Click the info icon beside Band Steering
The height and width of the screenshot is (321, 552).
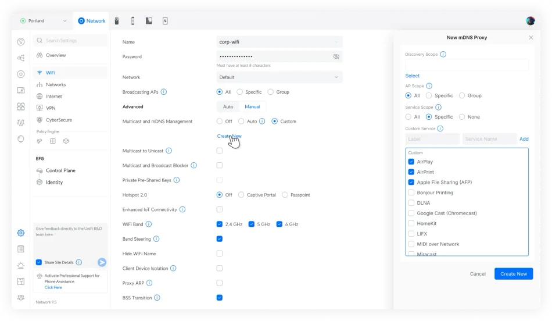156,239
